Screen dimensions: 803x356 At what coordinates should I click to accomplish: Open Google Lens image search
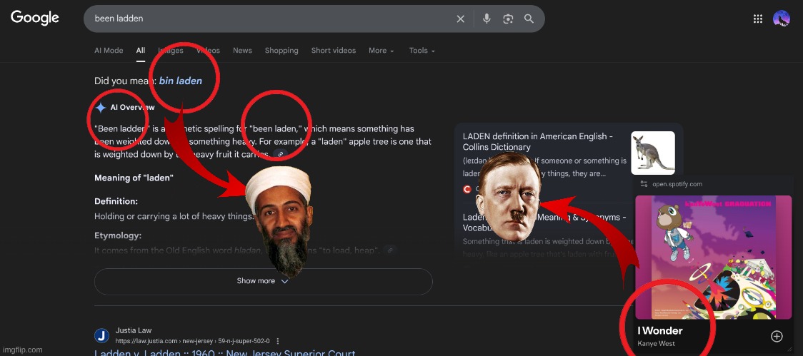tap(508, 19)
